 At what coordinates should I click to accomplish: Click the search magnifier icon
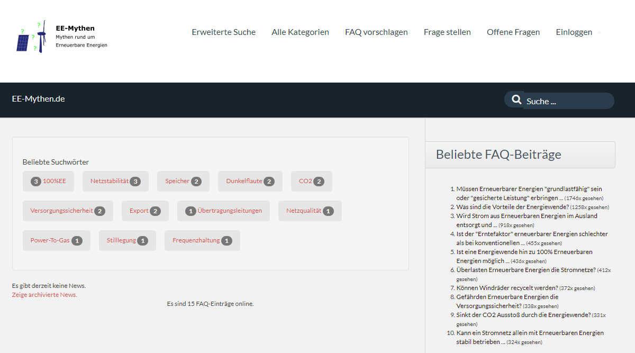[x=516, y=99]
